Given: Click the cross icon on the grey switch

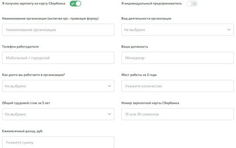Looking at the screenshot, I should (x=194, y=4).
